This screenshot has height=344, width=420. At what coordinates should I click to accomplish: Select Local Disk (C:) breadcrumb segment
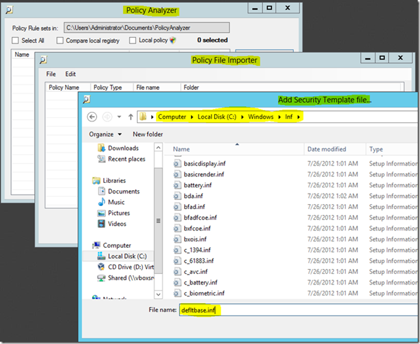217,117
